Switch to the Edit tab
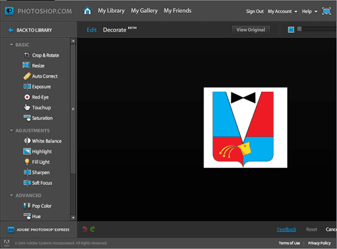The image size is (337, 249). (x=92, y=30)
